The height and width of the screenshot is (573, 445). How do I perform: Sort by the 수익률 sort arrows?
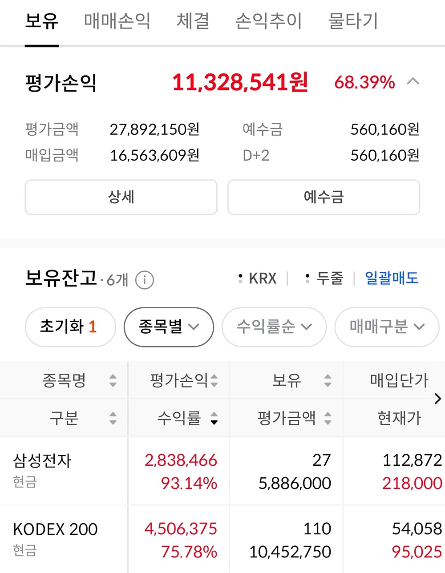(x=214, y=418)
